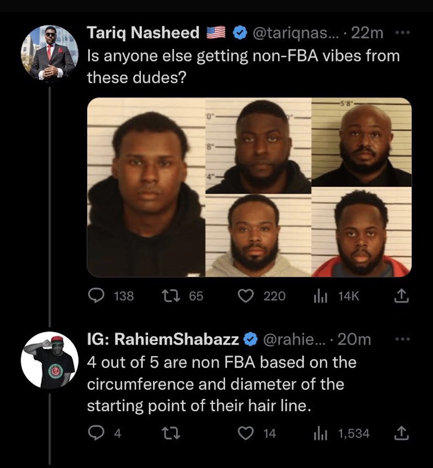View analytics showing 1,534 views

(320, 433)
